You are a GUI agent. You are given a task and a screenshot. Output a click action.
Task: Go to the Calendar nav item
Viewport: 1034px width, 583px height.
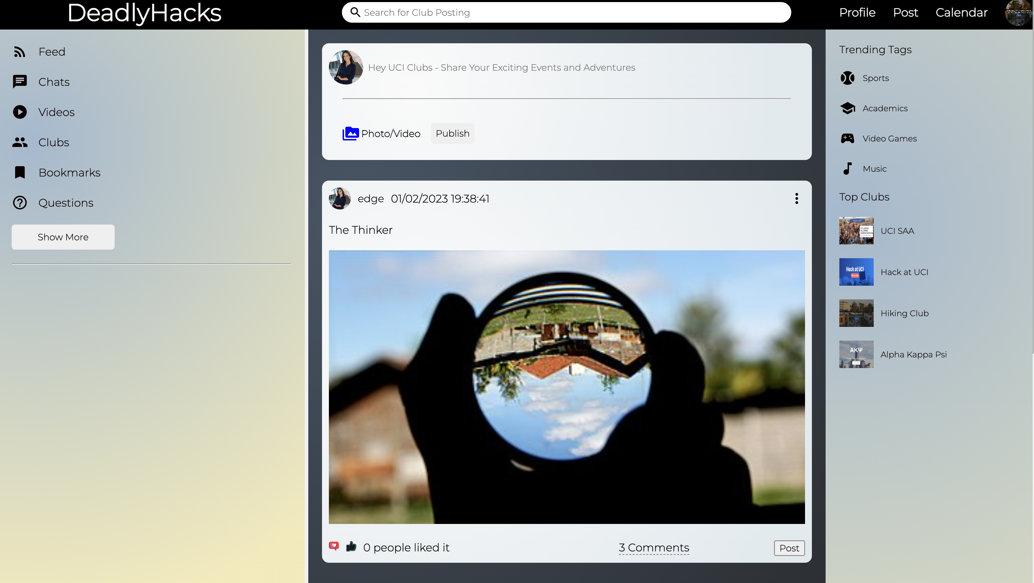[961, 12]
